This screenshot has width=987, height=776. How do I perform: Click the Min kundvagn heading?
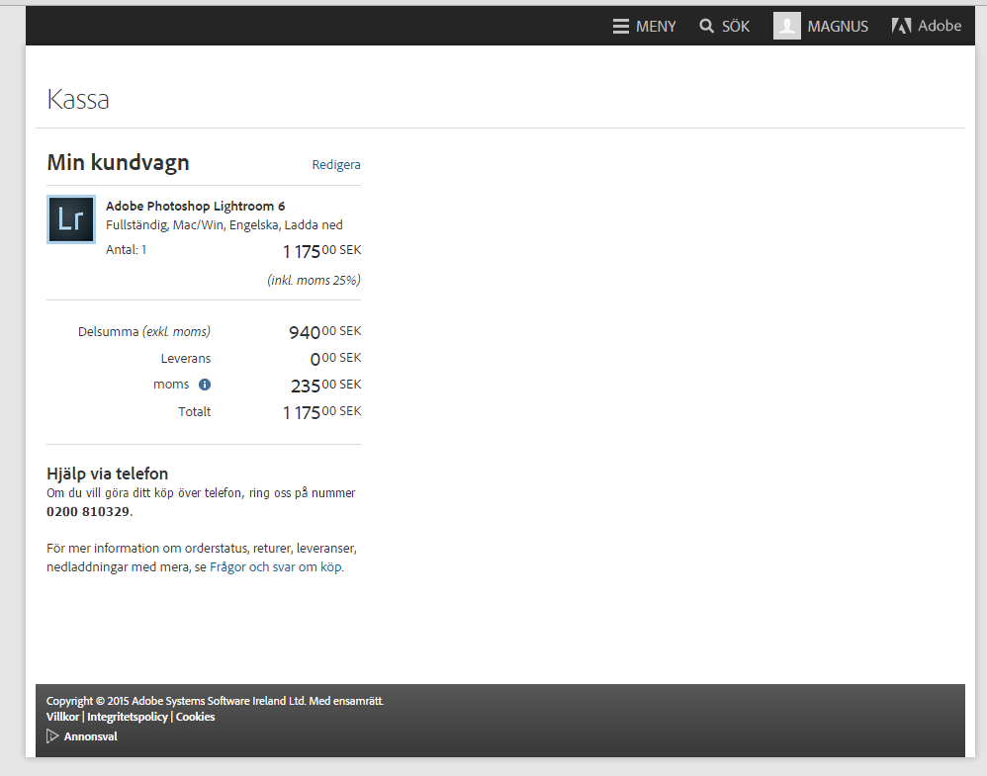(118, 162)
